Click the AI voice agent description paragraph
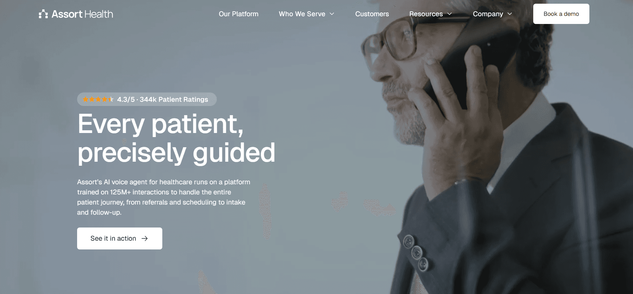Screen dimensions: 633x294 (x=164, y=197)
